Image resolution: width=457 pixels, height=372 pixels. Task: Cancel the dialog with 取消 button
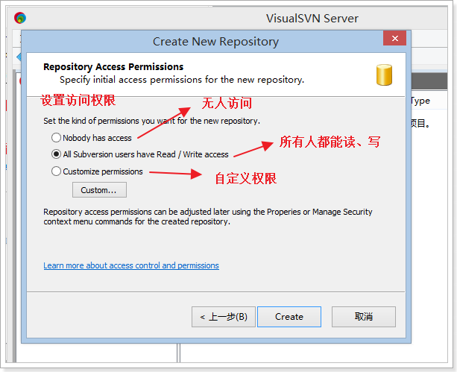pyautogui.click(x=364, y=317)
